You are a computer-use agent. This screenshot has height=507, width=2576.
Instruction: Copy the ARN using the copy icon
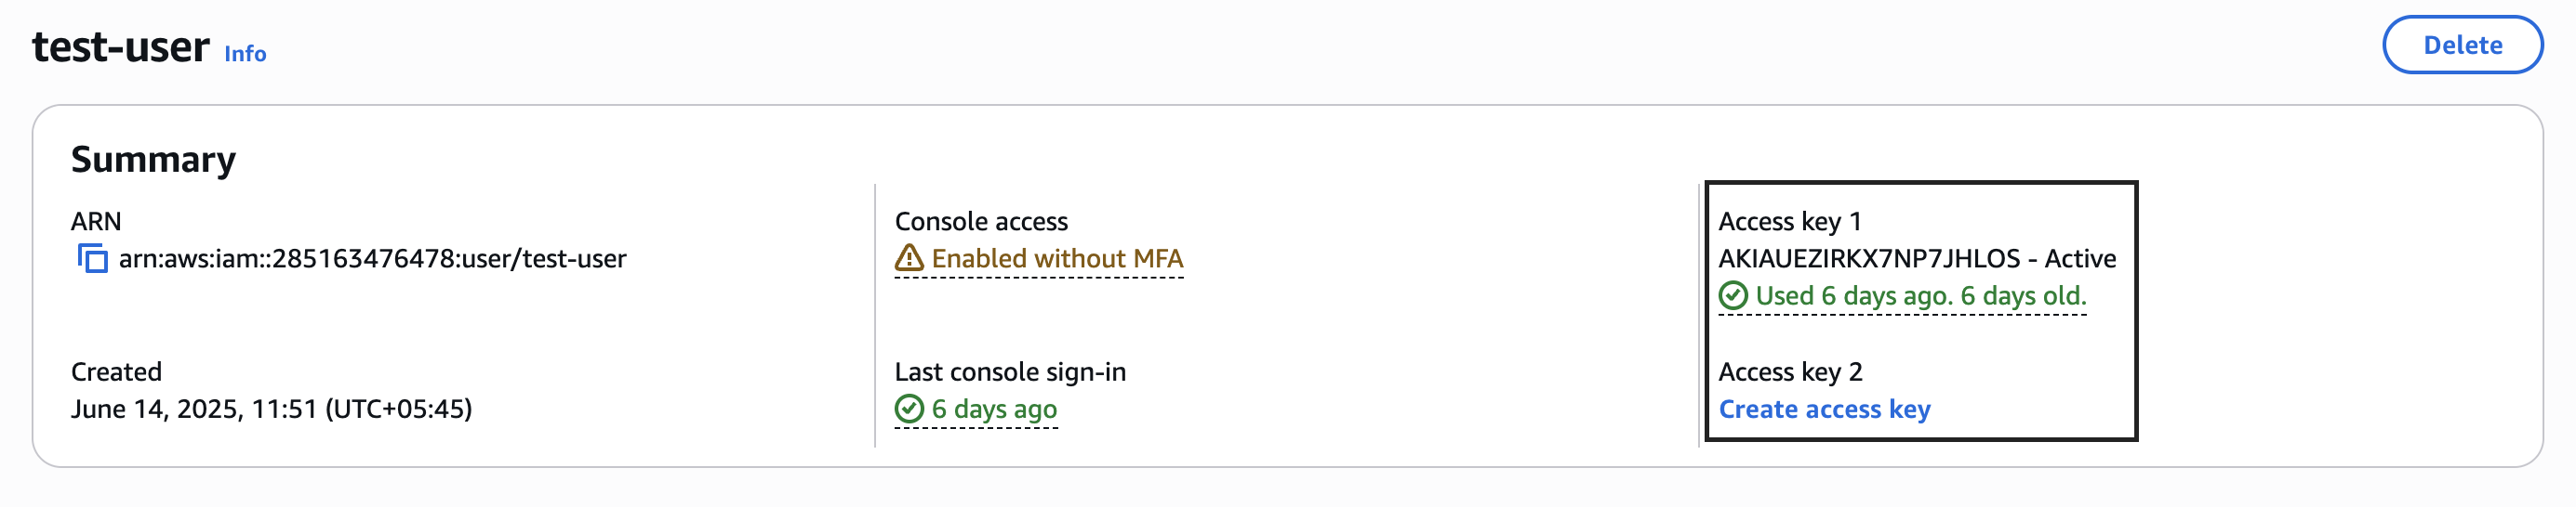tap(92, 258)
